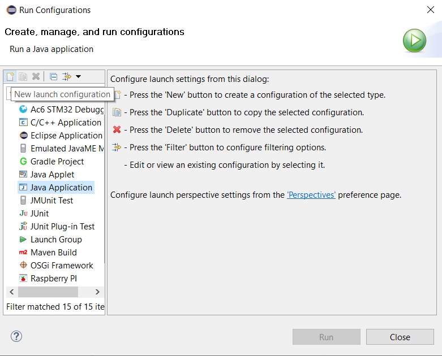Screen dimensions: 442x356
Task: Select Eclipse Application launch type
Action: pos(61,136)
